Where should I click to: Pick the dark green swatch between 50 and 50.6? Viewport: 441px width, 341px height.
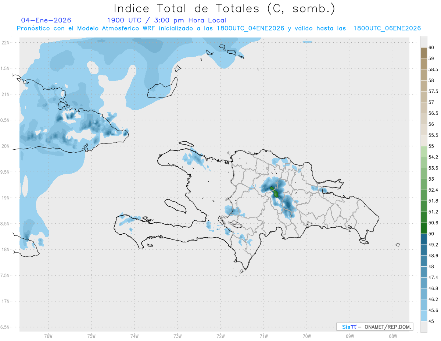[424, 228]
